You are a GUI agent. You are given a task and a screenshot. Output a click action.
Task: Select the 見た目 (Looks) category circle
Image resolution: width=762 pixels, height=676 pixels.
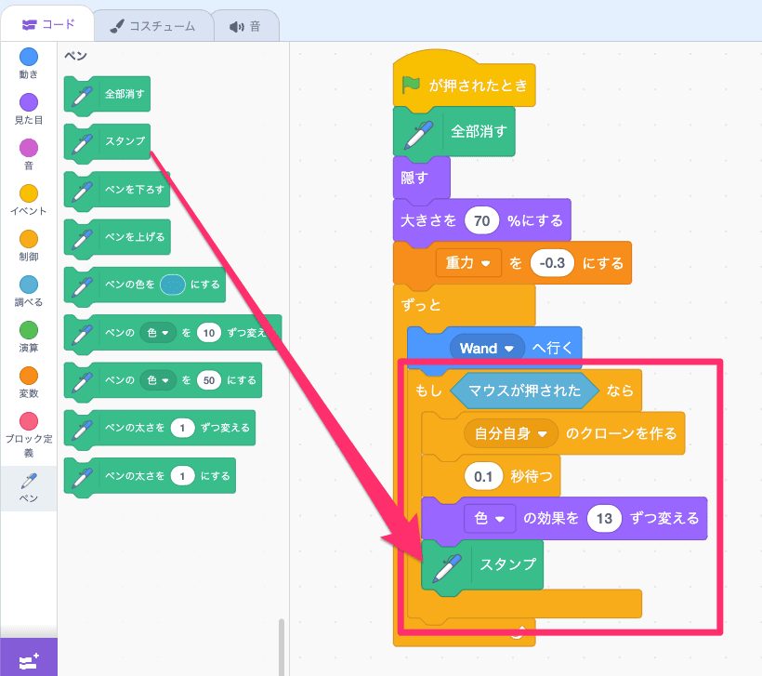[x=29, y=102]
